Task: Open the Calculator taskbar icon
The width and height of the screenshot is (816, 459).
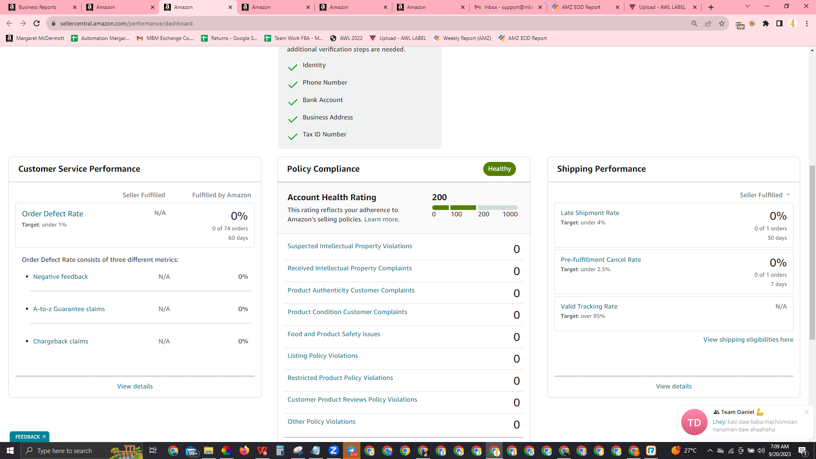Action: [280, 450]
